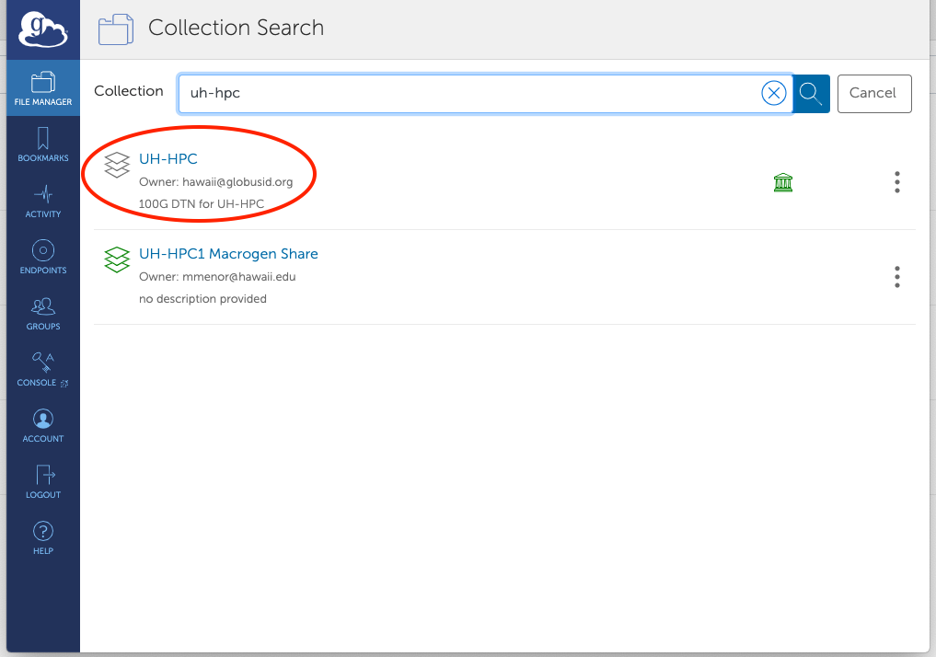Open File Manager in sidebar
This screenshot has width=936, height=657.
click(x=43, y=88)
